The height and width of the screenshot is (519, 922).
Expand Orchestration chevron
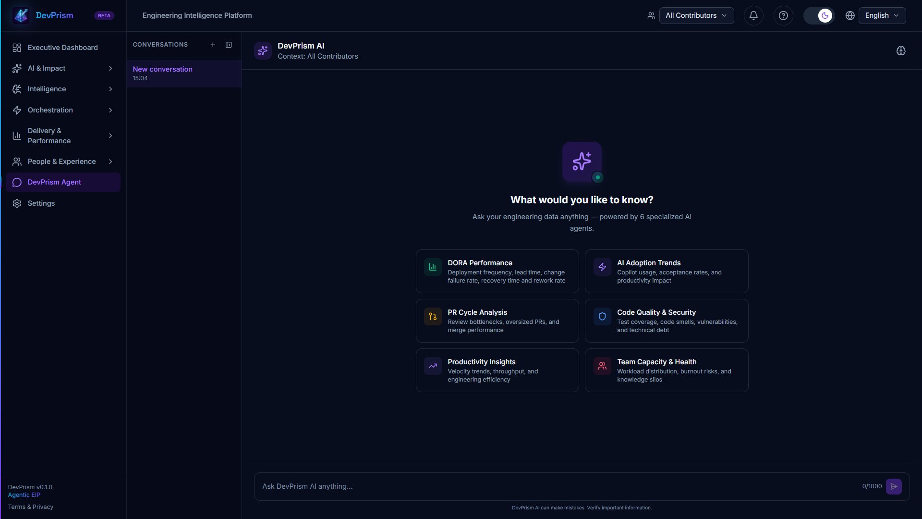point(110,110)
